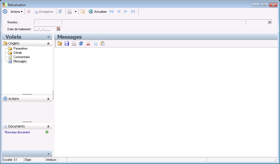Viewport: 280px width, 164px height.
Task: Select Paramètres in Onglets tree
Action: [x=21, y=48]
